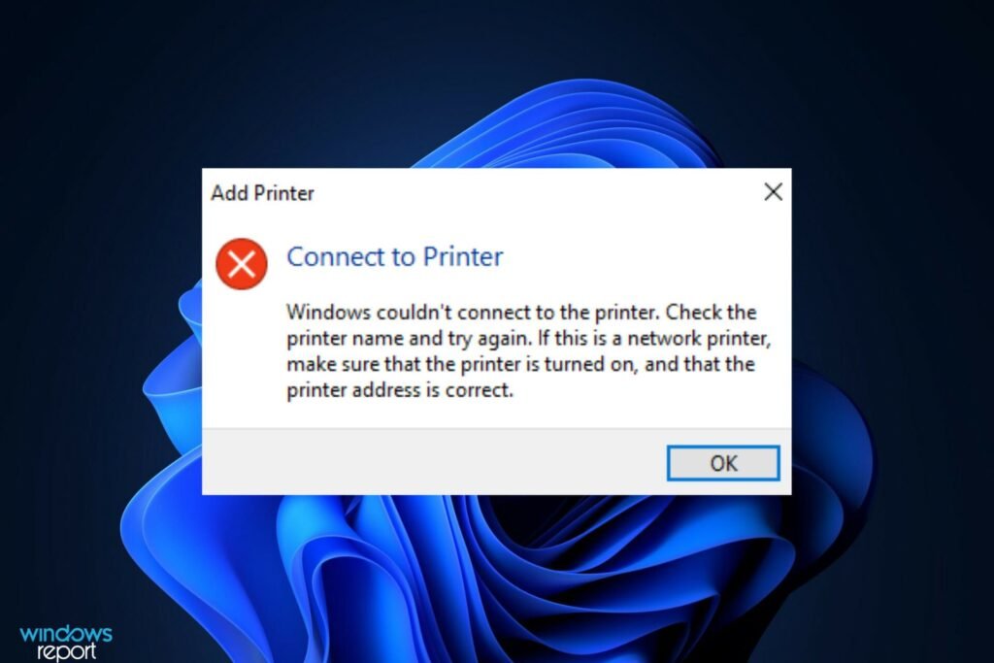Click the "report" word in the watermark
This screenshot has width=994, height=663.
click(x=67, y=651)
